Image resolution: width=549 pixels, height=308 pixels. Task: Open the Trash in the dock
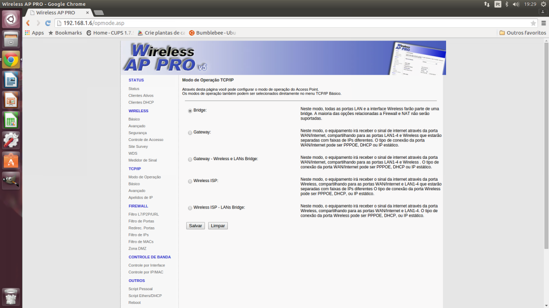tap(11, 297)
